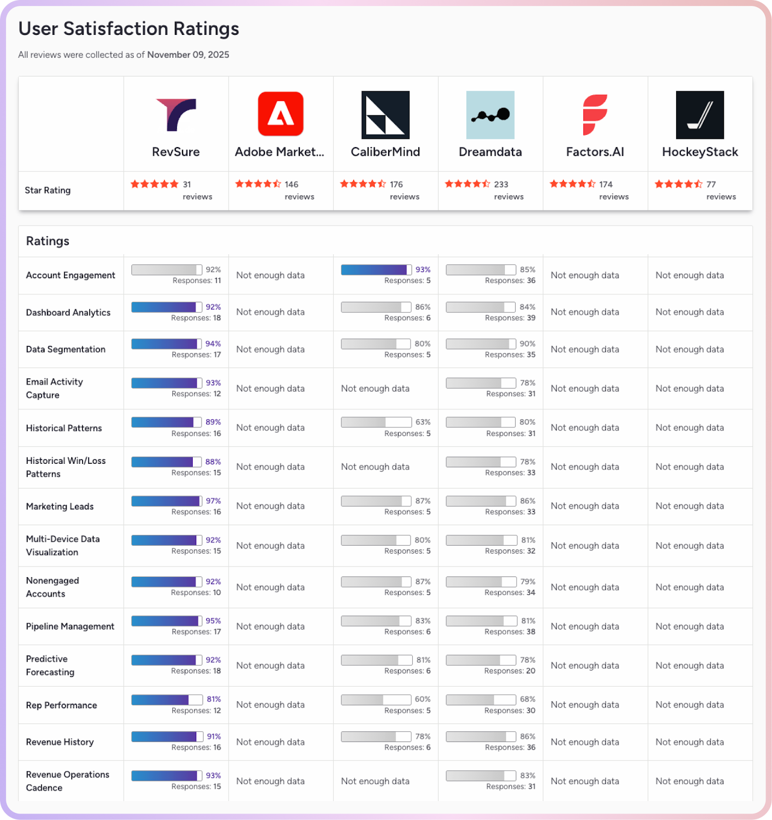Click RevSure's Pipeline Management 95% bar
Screen dimensions: 772x820
167,621
